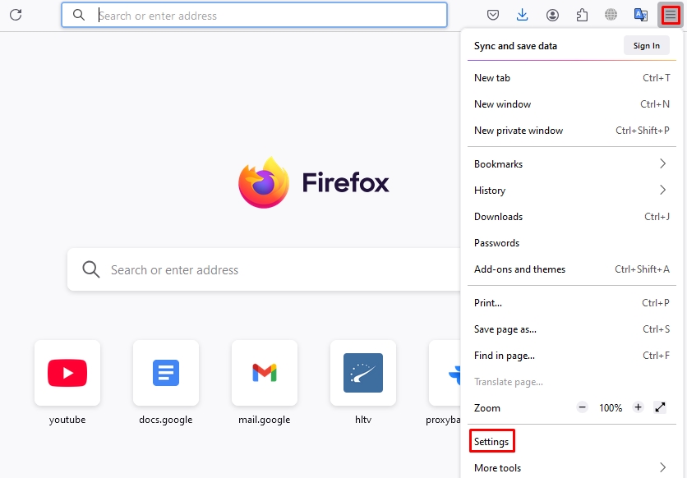The image size is (687, 478).
Task: Close the hamburger application menu button
Action: pos(671,15)
